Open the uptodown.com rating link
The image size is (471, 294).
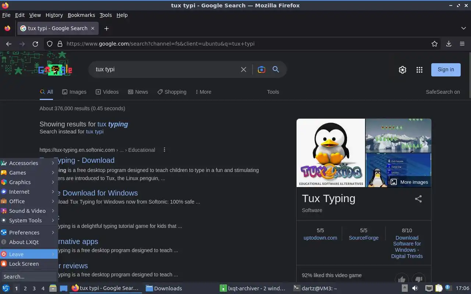click(x=320, y=238)
